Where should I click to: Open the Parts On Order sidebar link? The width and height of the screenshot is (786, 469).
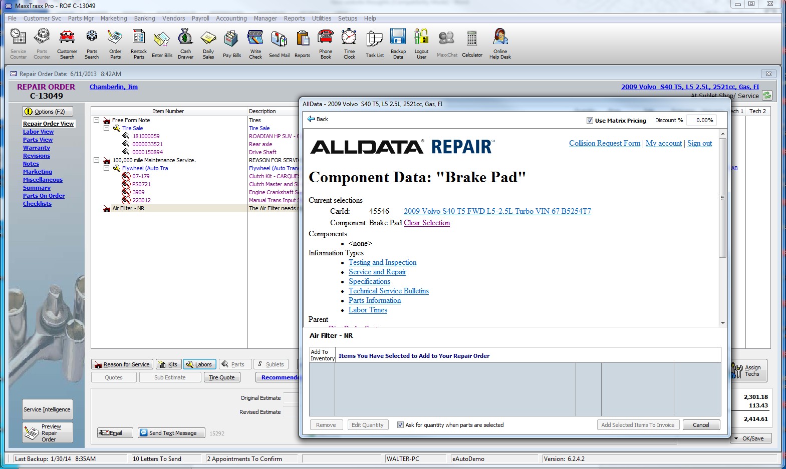[x=44, y=196]
